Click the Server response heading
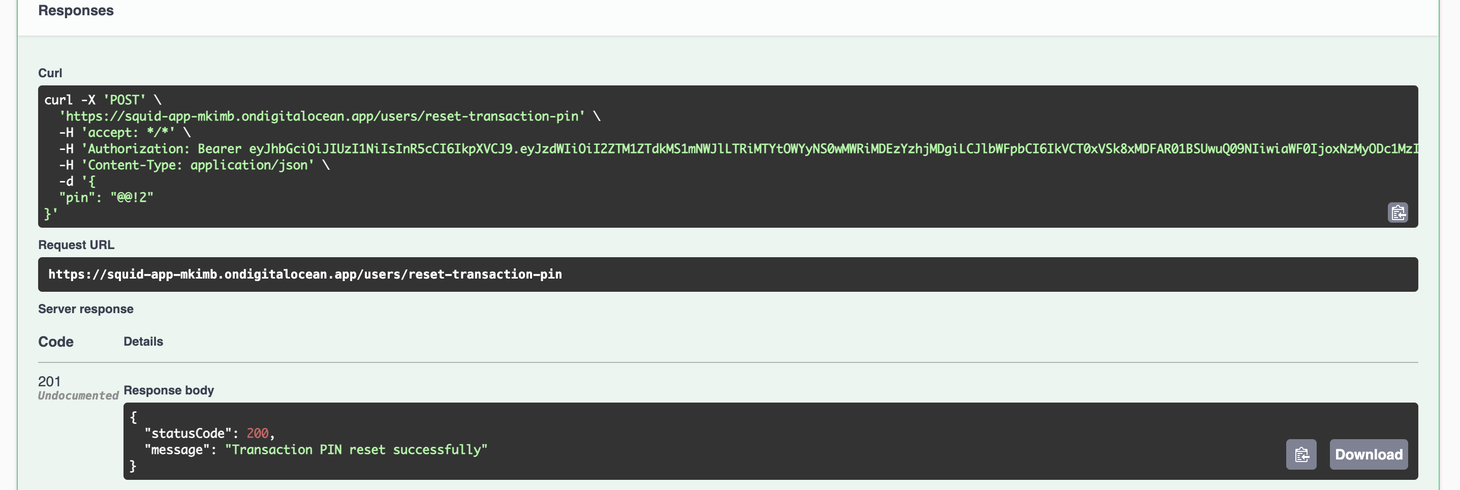 pyautogui.click(x=85, y=309)
